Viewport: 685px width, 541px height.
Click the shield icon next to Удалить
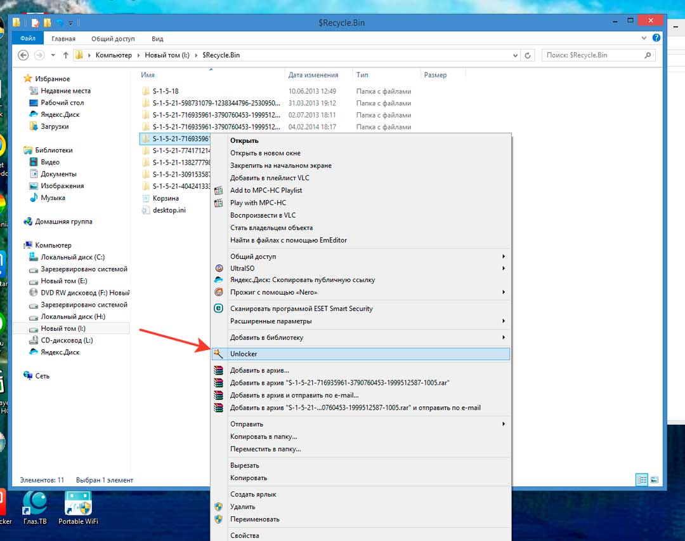(x=218, y=507)
